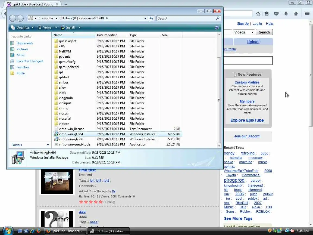This screenshot has height=235, width=313.
Task: Click the time test video thumbnail
Action: pyautogui.click(x=57, y=181)
